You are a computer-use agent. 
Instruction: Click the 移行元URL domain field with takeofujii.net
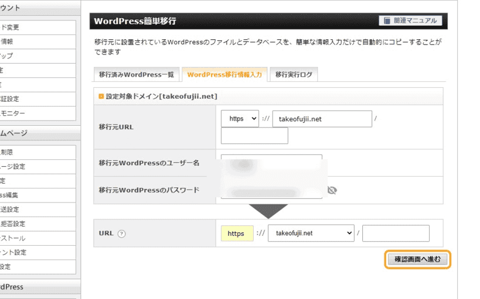tap(322, 119)
